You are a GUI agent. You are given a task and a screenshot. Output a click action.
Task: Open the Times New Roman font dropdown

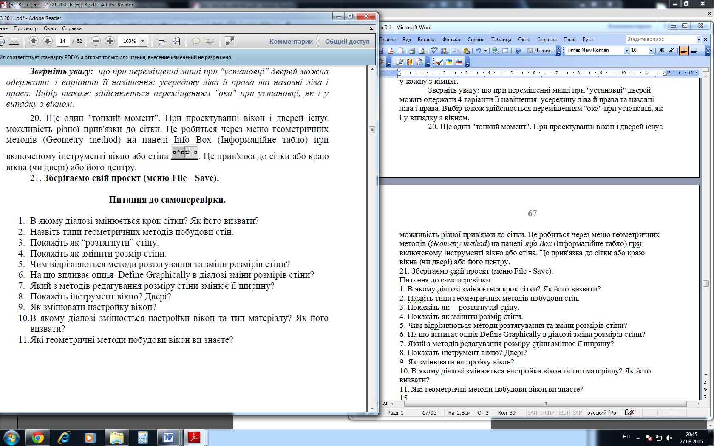(x=626, y=51)
